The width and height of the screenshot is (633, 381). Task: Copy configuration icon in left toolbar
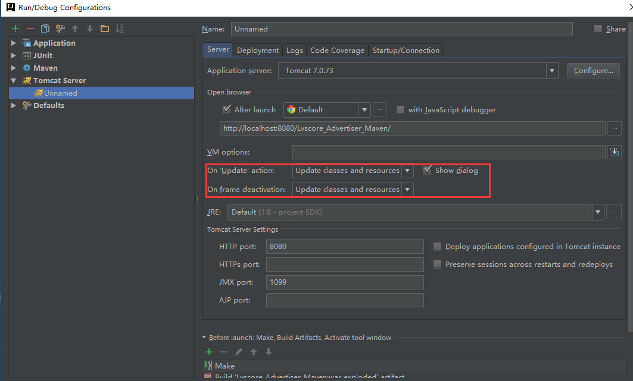(45, 29)
